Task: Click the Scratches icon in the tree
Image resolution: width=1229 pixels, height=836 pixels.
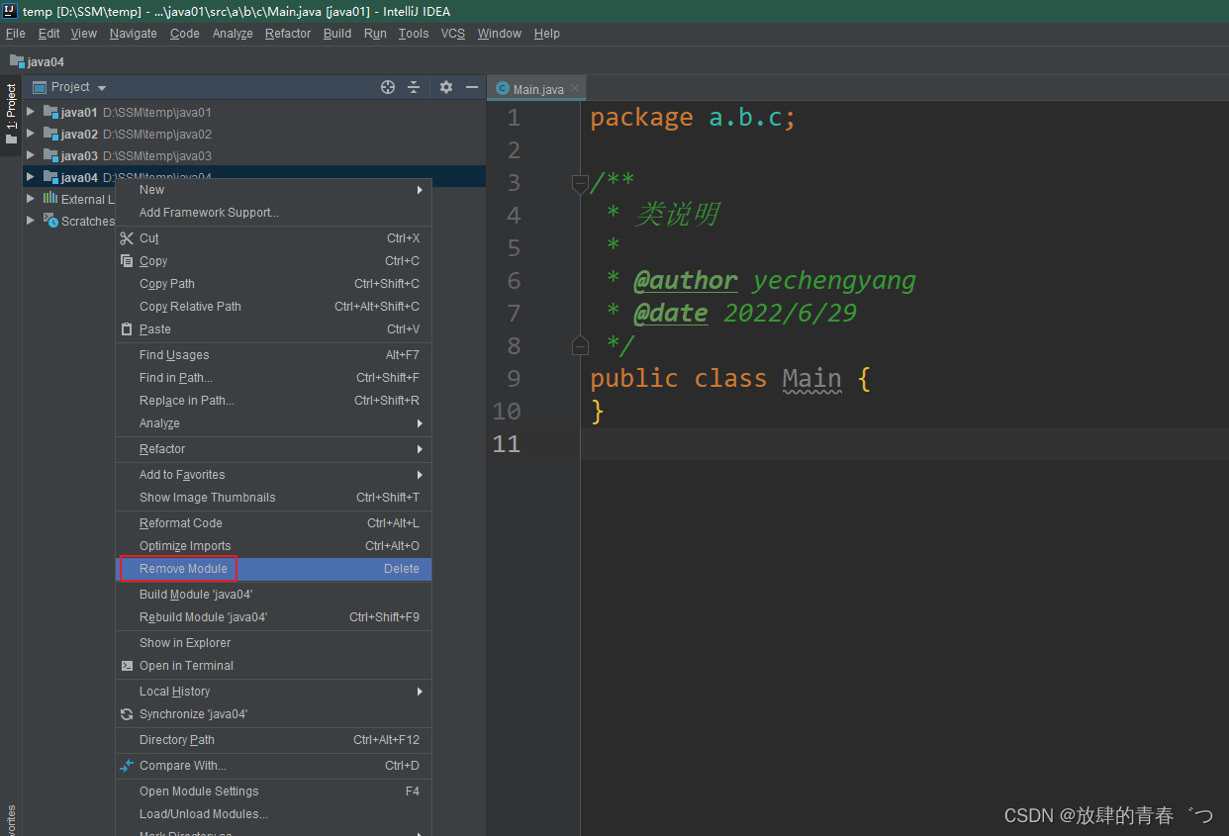Action: coord(50,221)
